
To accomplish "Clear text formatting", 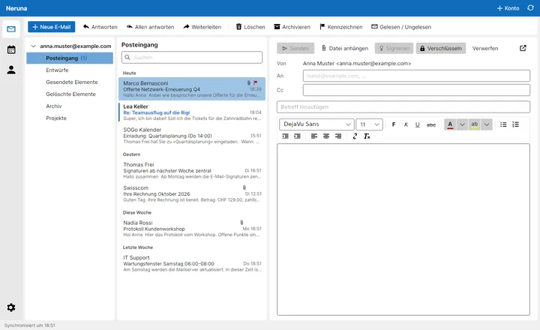I will tap(367, 136).
